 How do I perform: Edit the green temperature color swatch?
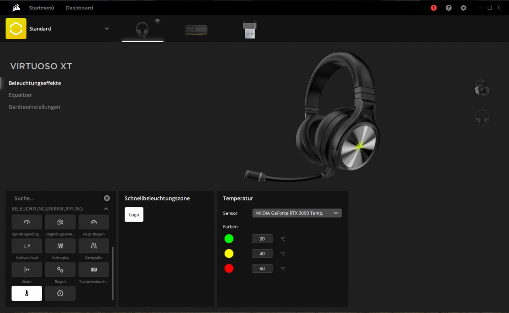[x=229, y=239]
